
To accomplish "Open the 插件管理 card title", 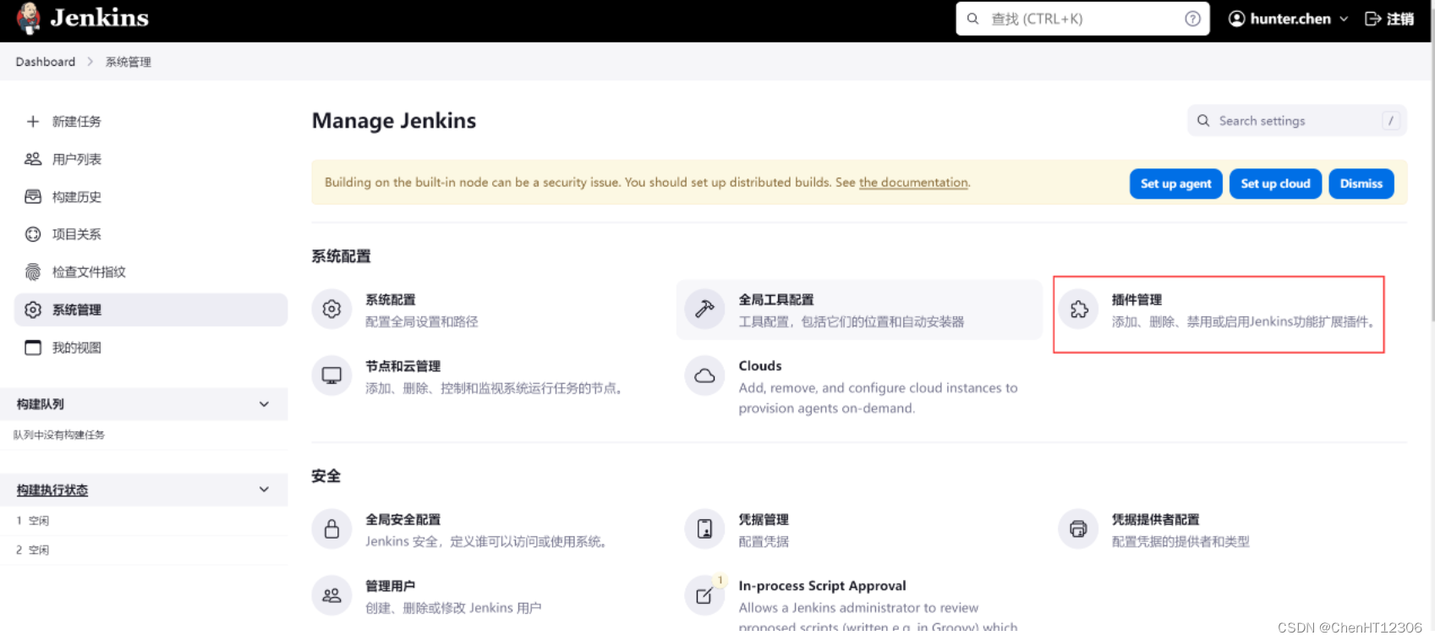I will (x=1136, y=300).
